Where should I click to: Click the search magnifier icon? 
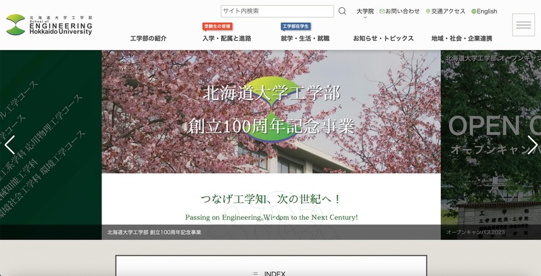coord(342,11)
